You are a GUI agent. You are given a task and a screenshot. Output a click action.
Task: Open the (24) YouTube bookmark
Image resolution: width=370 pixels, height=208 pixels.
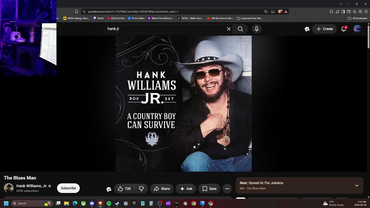tap(116, 18)
